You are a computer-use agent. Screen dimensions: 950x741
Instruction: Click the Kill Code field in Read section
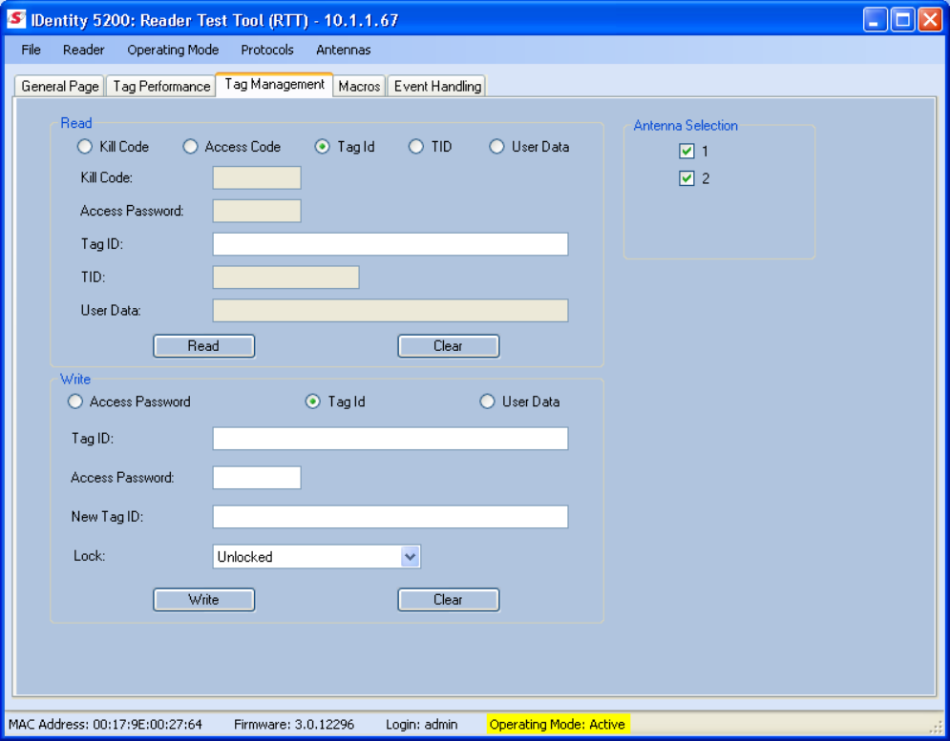pyautogui.click(x=257, y=177)
